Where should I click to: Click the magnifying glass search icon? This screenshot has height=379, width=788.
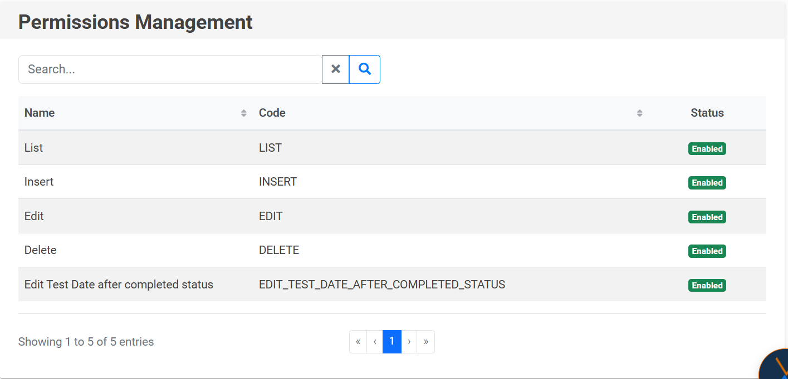coord(365,69)
